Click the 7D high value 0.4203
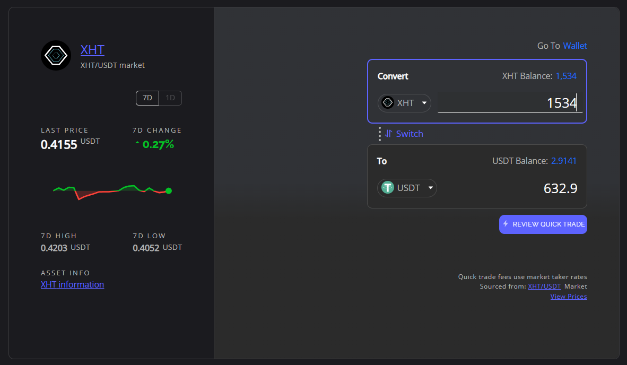Image resolution: width=627 pixels, height=365 pixels. [x=54, y=248]
